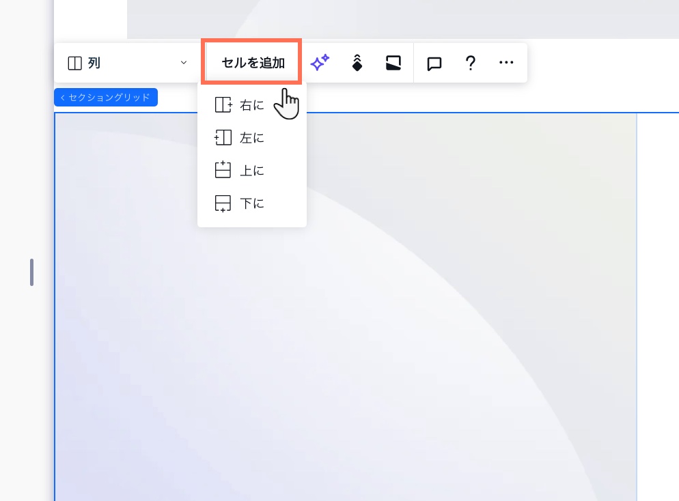Choose 下に from the cell menu
This screenshot has height=501, width=679.
tap(252, 203)
